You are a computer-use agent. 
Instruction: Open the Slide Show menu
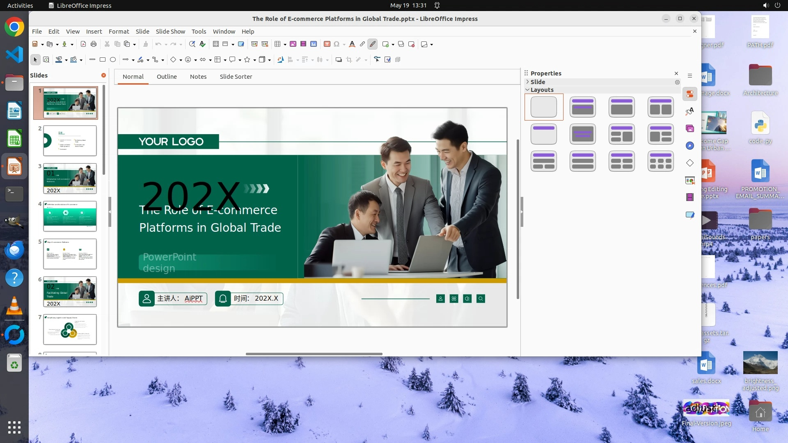[x=170, y=32]
